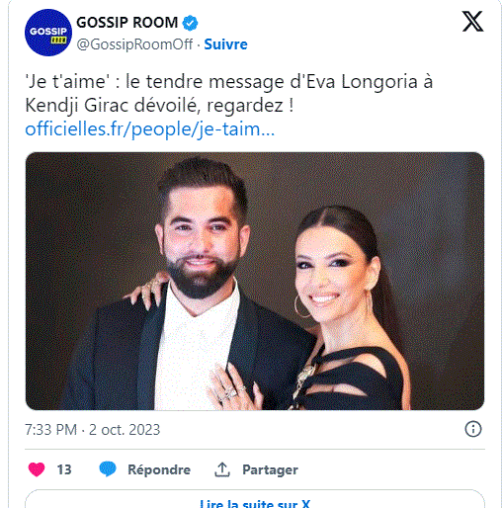Open the tweet info circle icon
The width and height of the screenshot is (502, 508).
click(473, 429)
